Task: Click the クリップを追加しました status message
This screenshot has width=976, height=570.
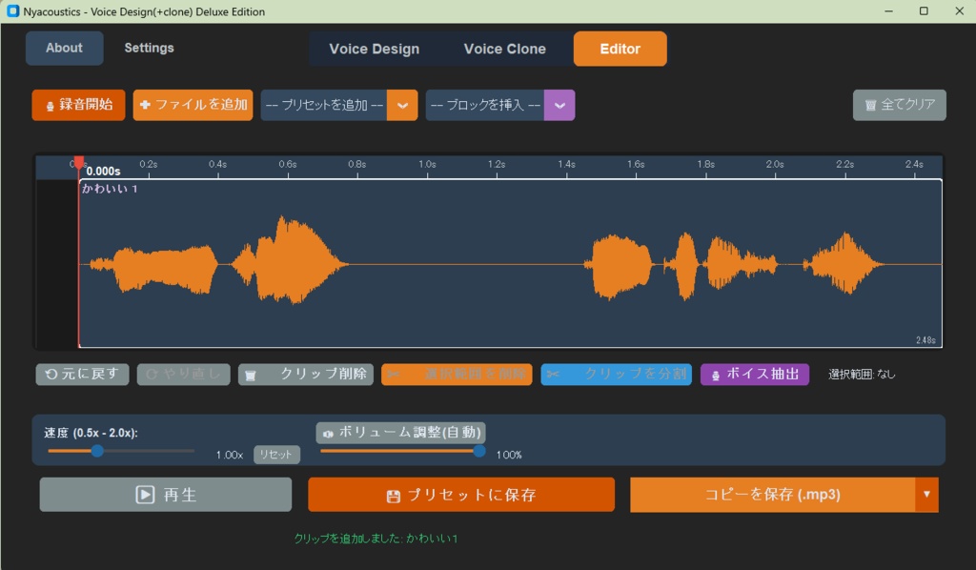Action: 376,539
